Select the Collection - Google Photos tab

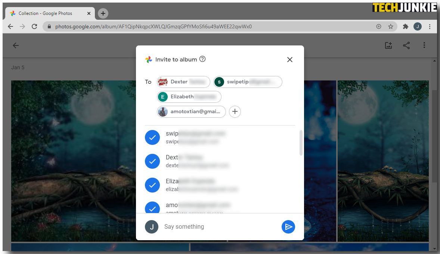click(49, 13)
